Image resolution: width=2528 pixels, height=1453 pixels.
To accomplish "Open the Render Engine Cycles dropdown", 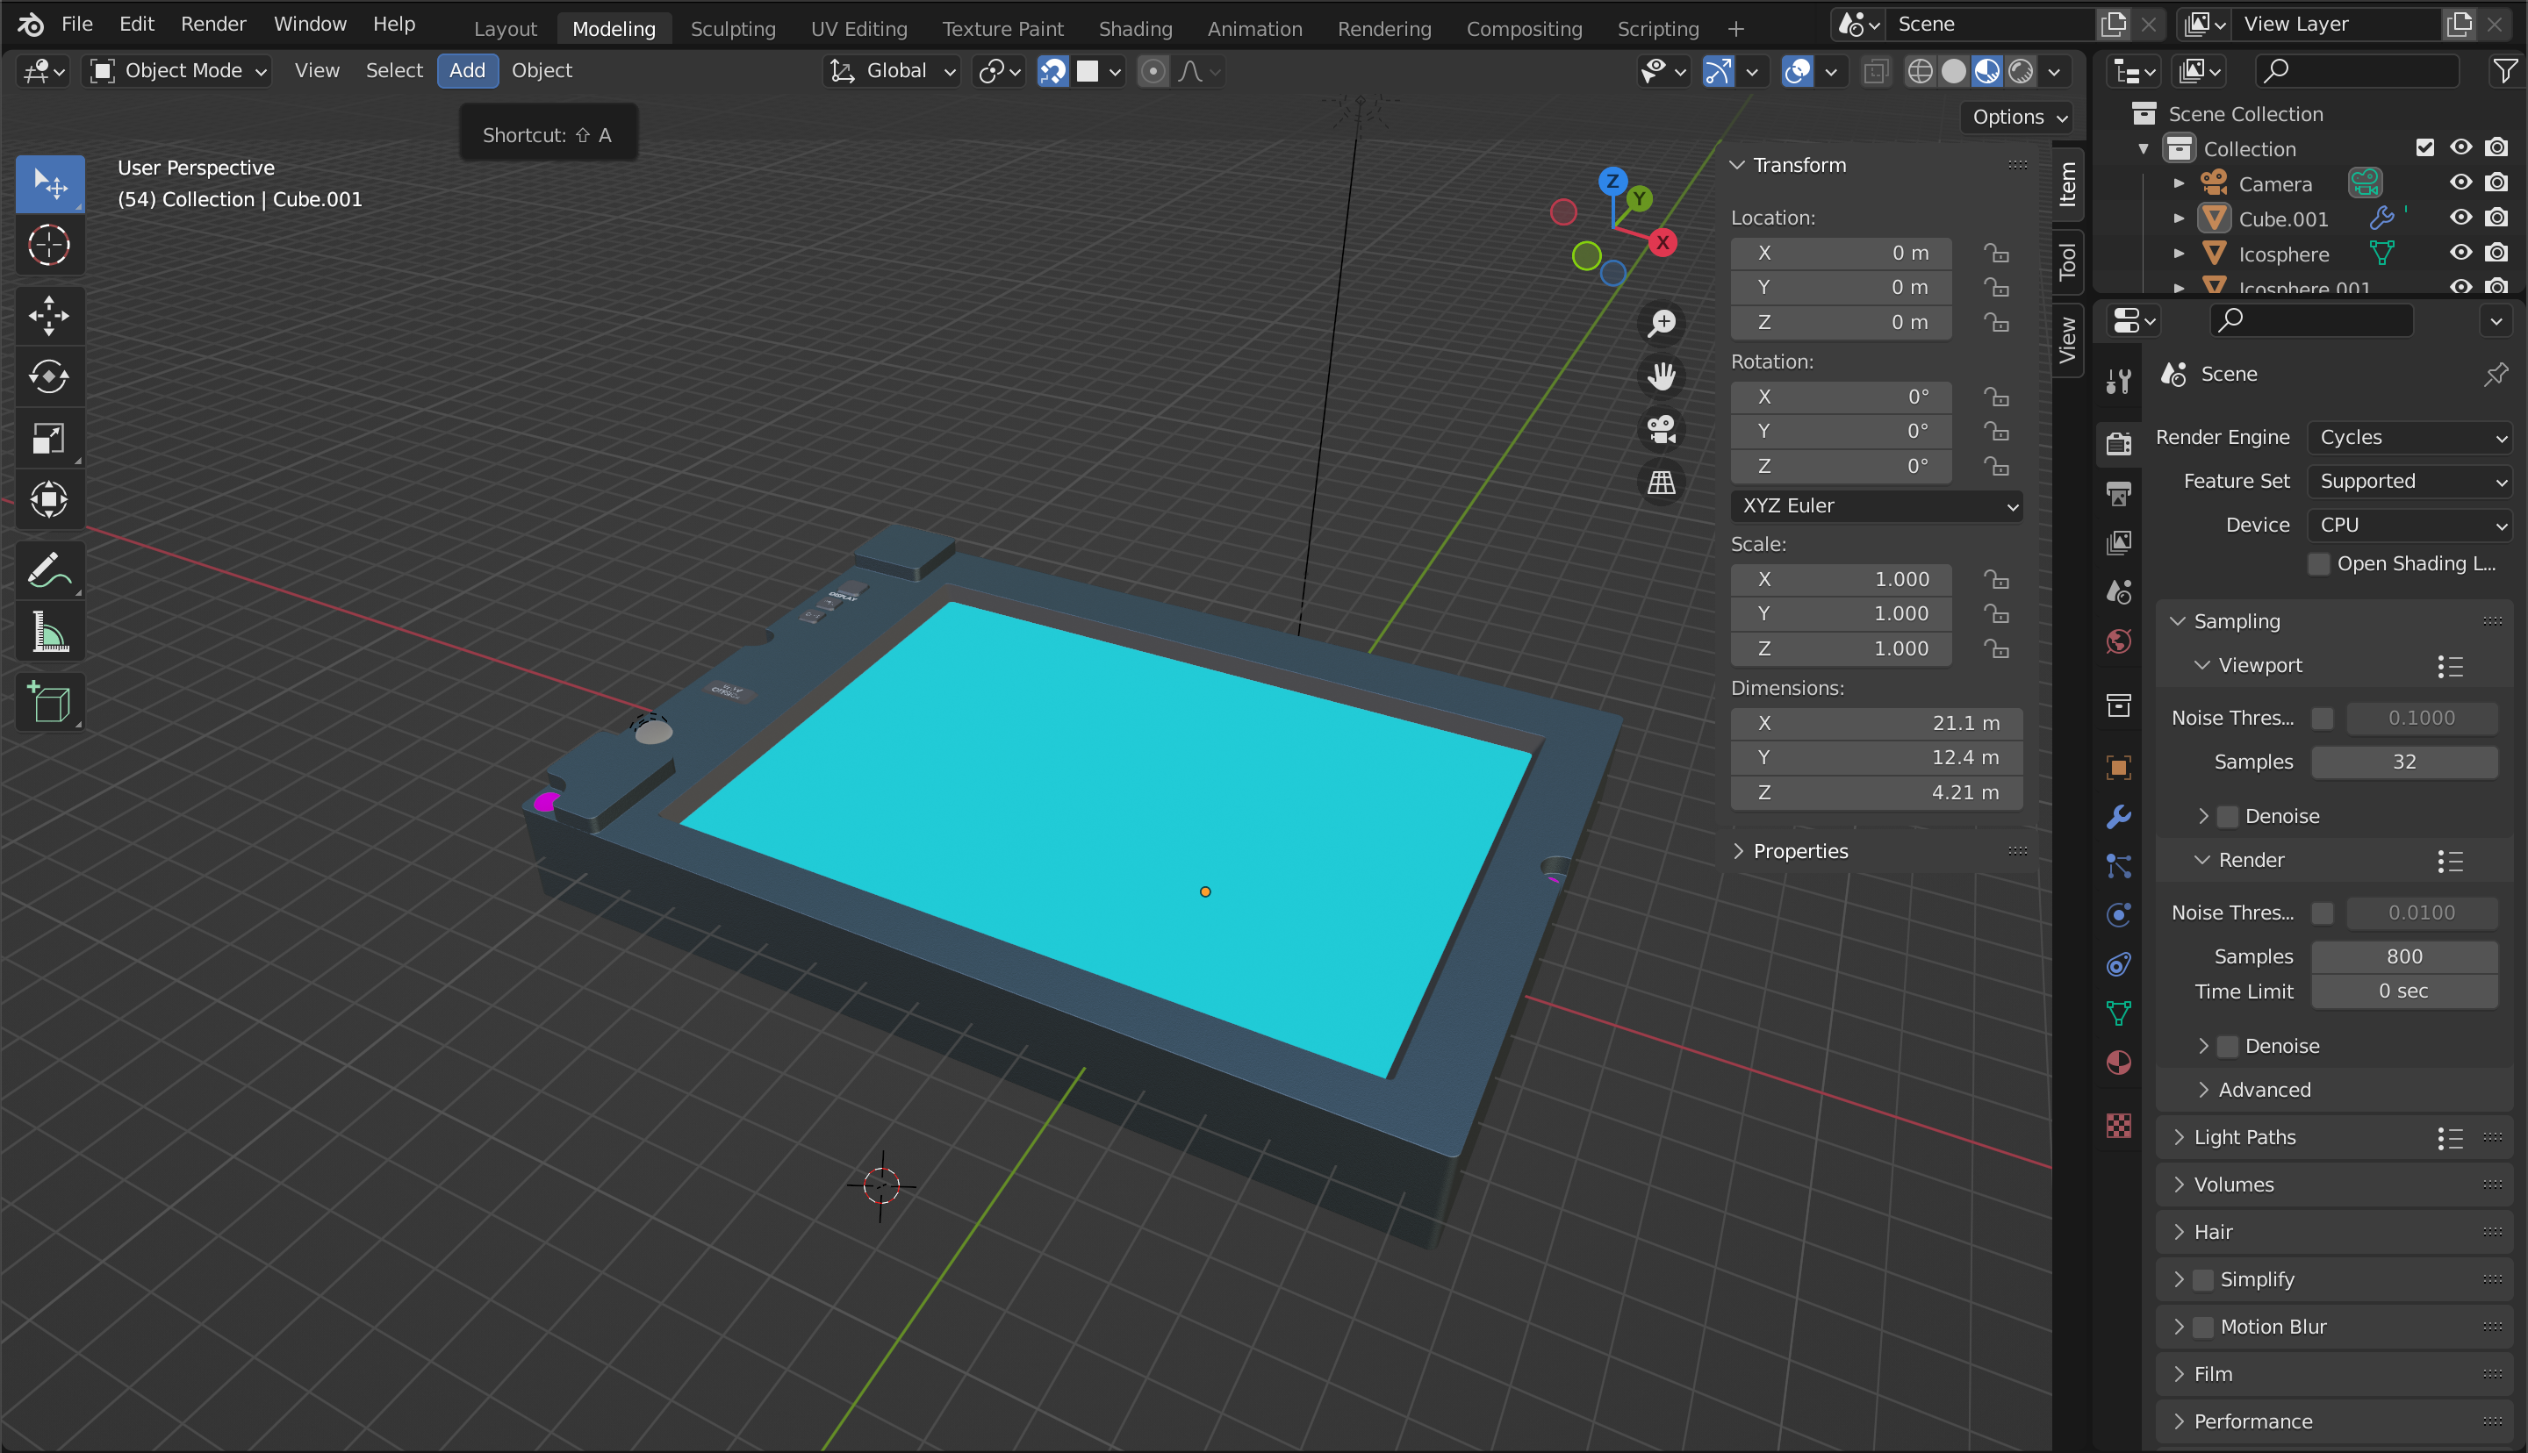I will pyautogui.click(x=2409, y=438).
